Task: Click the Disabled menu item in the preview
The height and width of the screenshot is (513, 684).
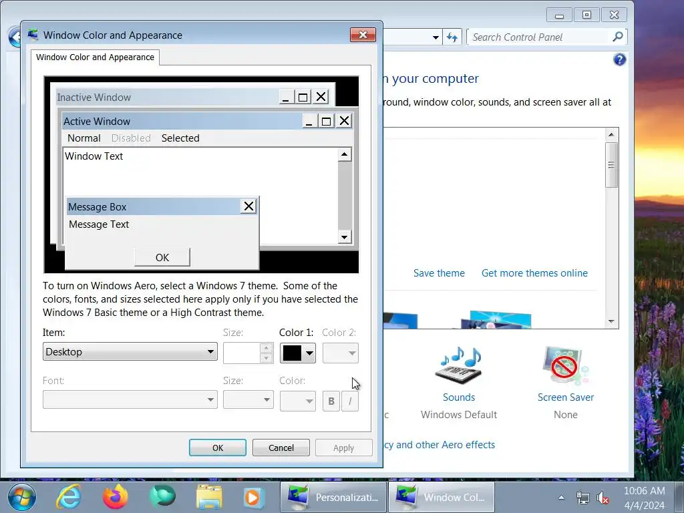Action: [131, 138]
